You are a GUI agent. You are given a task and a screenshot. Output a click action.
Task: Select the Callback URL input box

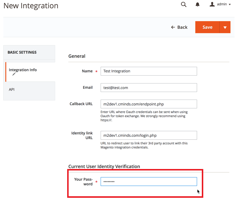point(149,104)
